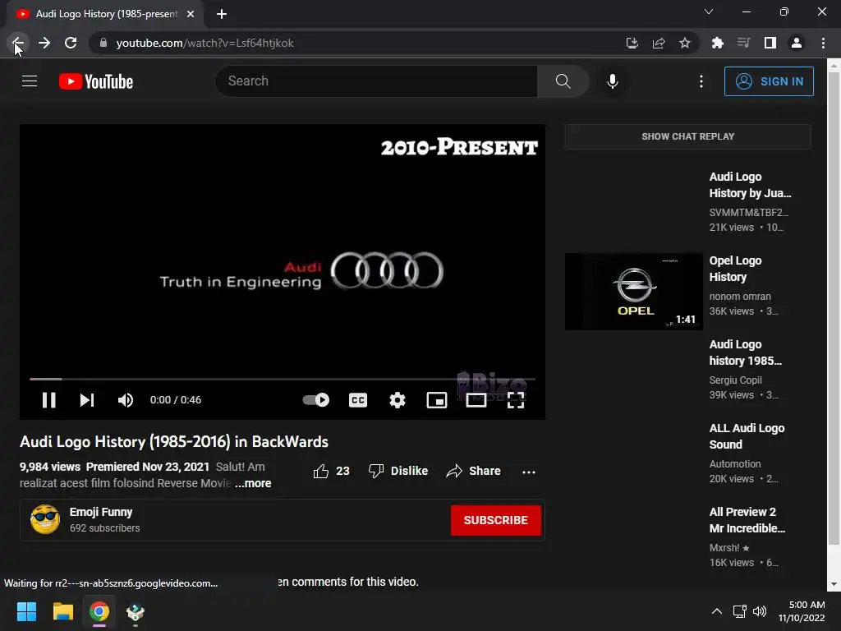841x631 pixels.
Task: Switch to theater mode
Action: point(476,400)
